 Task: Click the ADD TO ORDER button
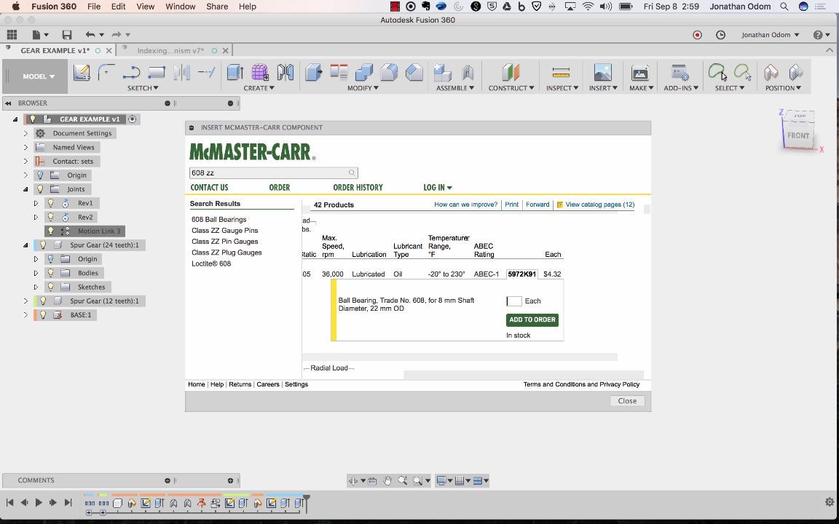point(532,319)
